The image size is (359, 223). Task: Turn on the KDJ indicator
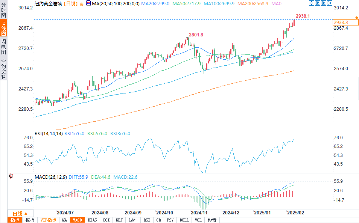click(119, 220)
